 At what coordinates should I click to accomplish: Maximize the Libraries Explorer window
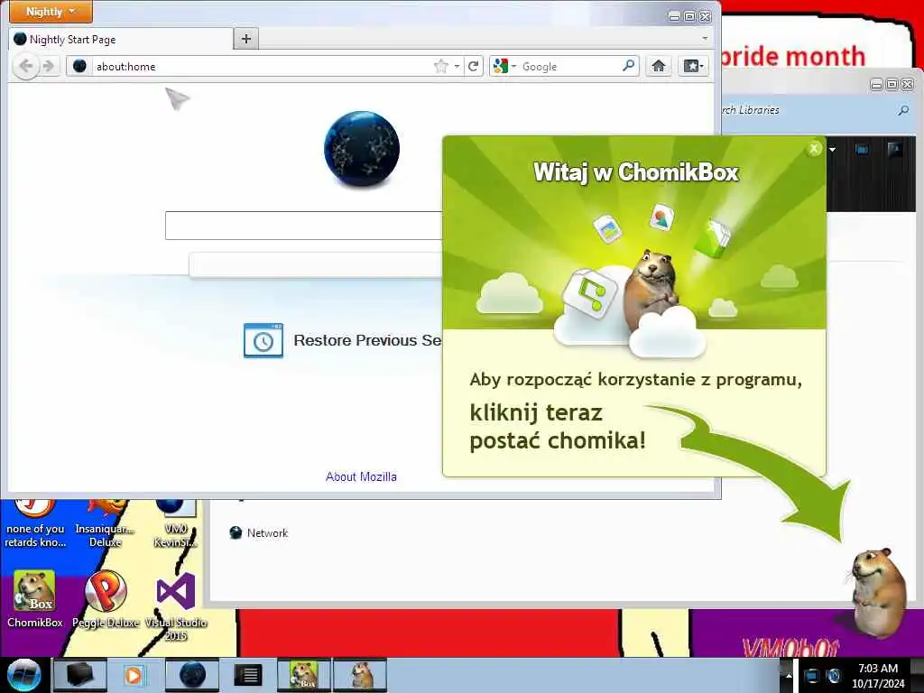(x=892, y=85)
